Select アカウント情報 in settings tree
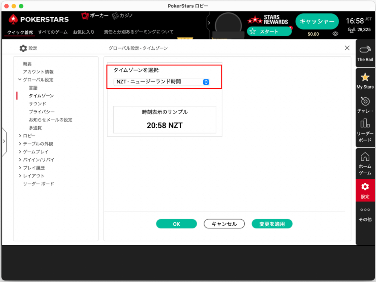This screenshot has width=377, height=282. (x=38, y=72)
